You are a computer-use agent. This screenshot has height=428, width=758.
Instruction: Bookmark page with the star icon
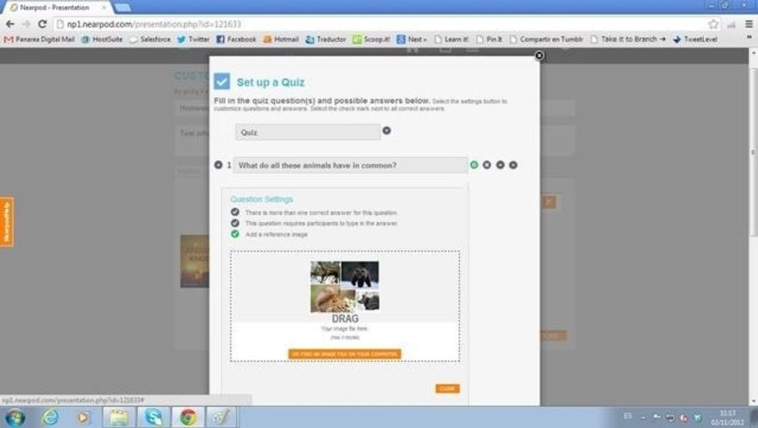[x=713, y=24]
